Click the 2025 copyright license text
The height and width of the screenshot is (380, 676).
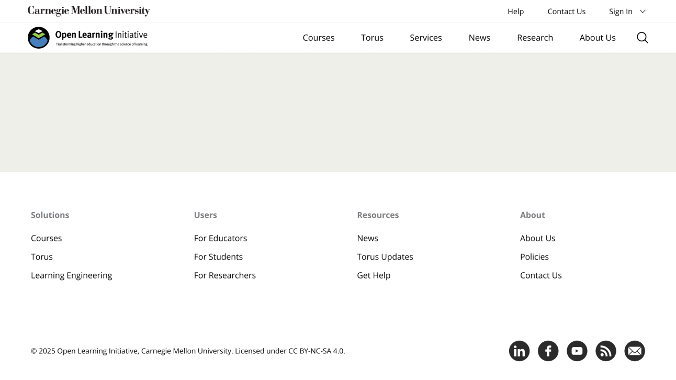click(x=188, y=351)
